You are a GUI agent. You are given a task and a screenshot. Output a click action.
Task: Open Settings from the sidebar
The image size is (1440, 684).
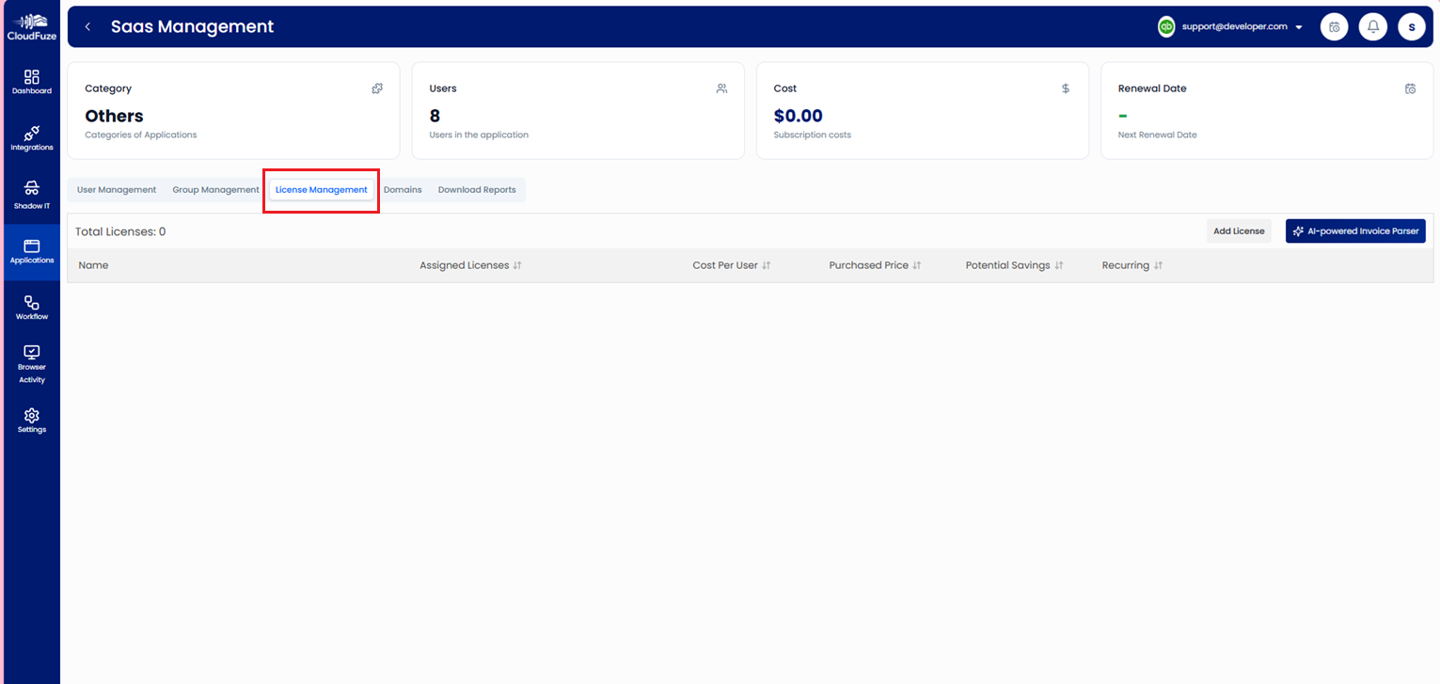pyautogui.click(x=31, y=420)
